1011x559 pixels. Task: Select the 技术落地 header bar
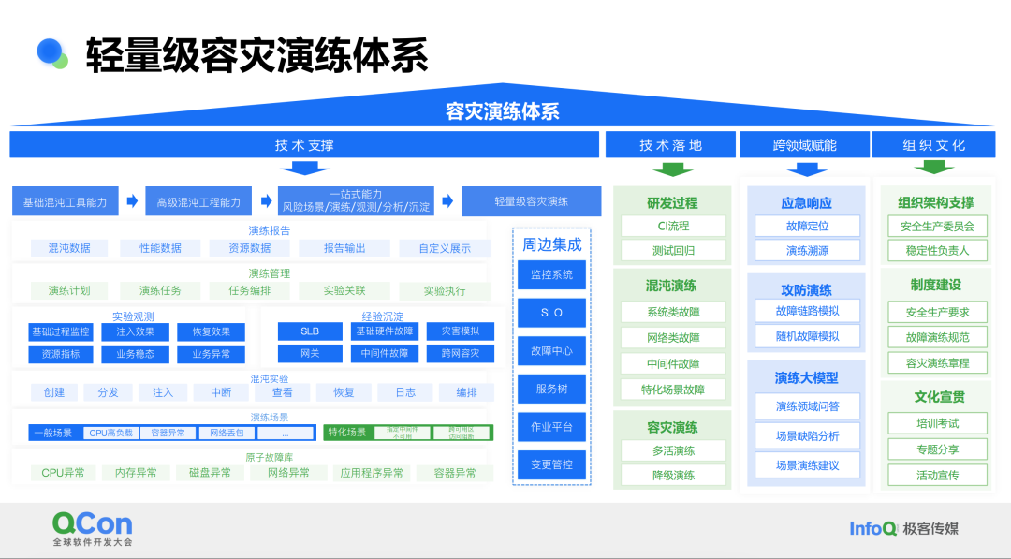[x=670, y=145]
